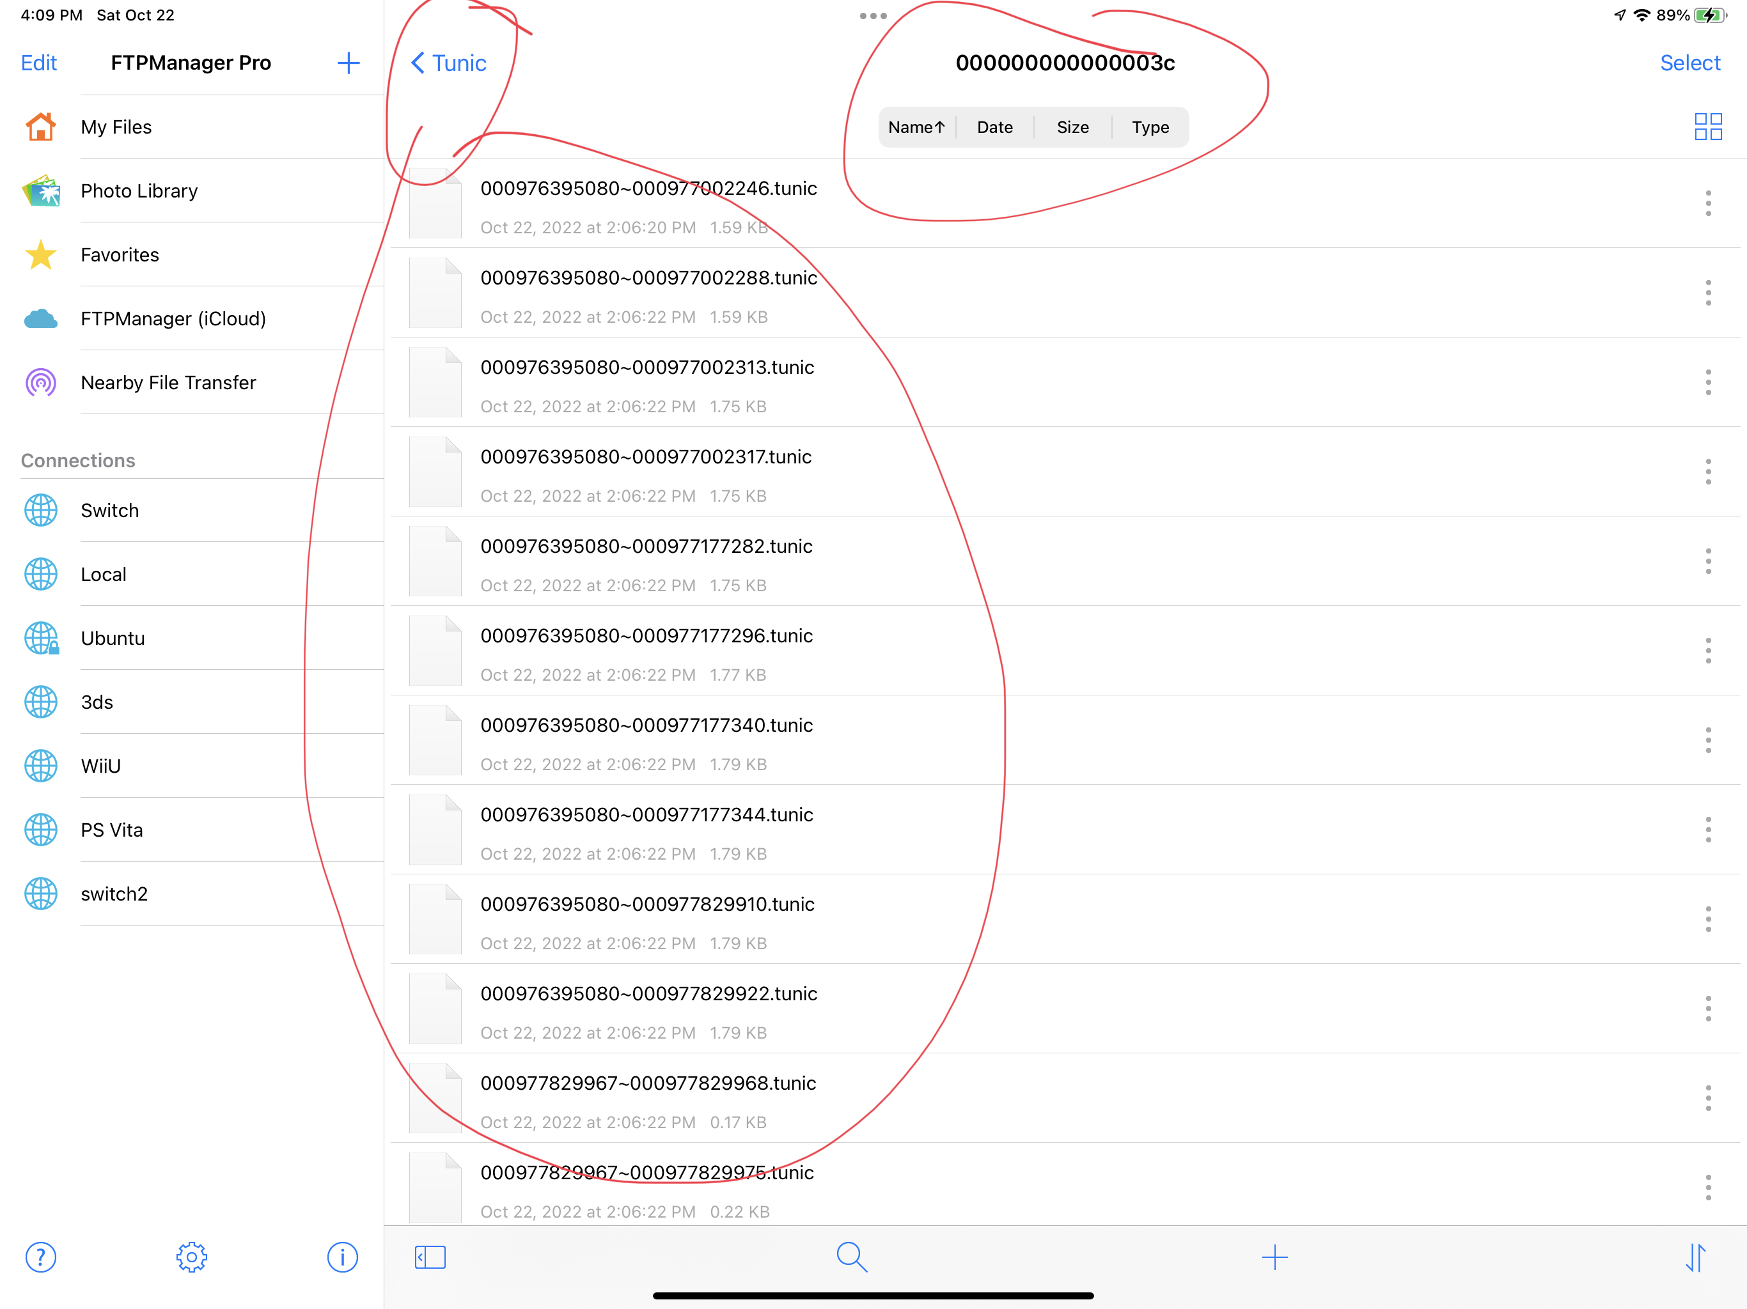Open the help question mark icon
This screenshot has width=1747, height=1309.
[40, 1257]
